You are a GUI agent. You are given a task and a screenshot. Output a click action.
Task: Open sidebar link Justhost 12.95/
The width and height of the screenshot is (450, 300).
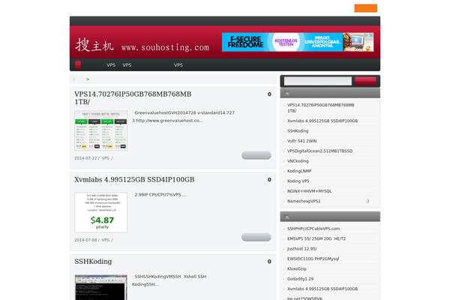pos(302,249)
